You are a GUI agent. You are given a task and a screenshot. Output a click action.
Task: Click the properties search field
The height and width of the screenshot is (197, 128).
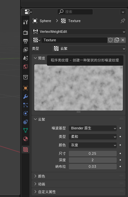(75, 12)
